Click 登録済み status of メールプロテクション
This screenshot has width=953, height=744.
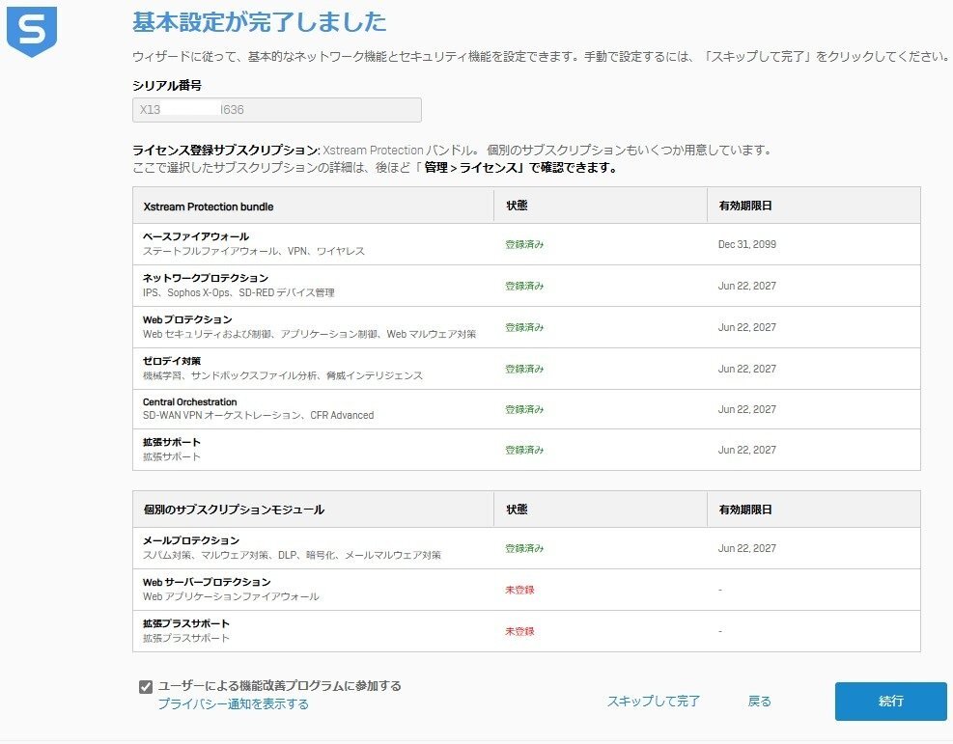click(524, 548)
